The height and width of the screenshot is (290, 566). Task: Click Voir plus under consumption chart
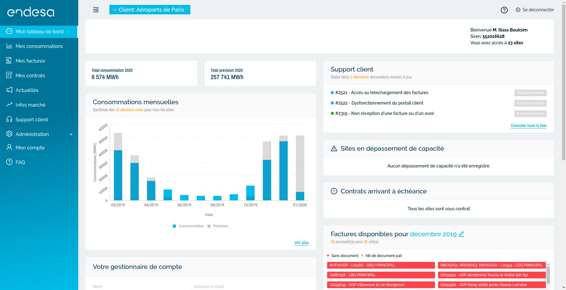[301, 243]
